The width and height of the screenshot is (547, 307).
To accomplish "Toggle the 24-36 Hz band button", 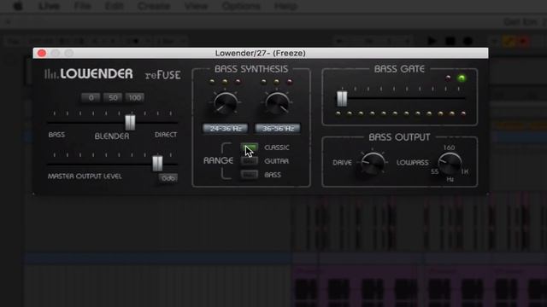I will click(x=226, y=129).
